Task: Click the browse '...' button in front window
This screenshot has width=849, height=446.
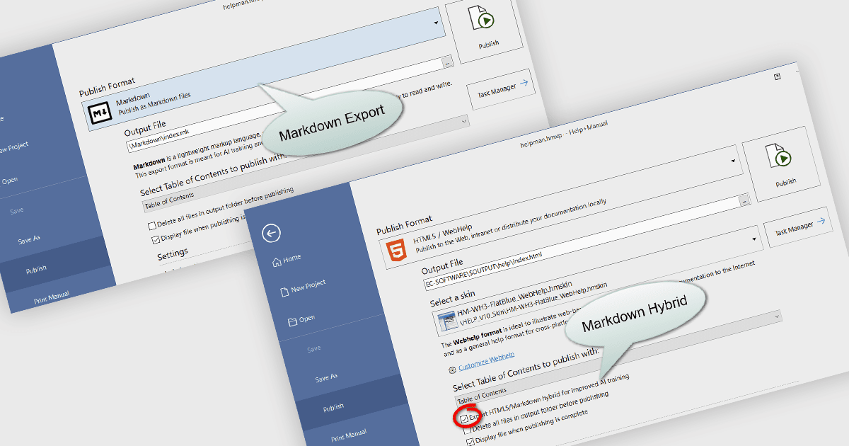Action: [744, 201]
